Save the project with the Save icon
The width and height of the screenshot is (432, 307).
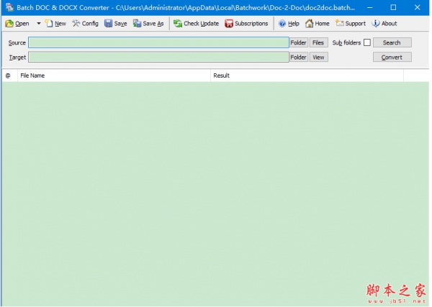tap(115, 24)
